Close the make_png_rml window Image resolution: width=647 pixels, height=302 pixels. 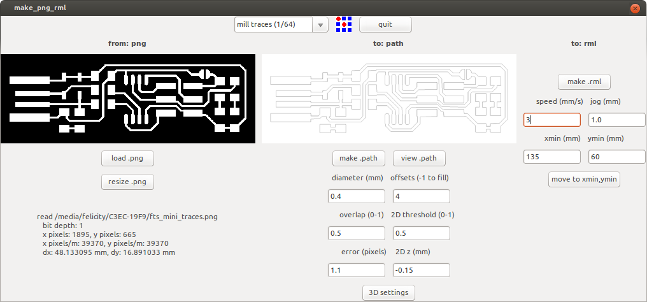point(635,8)
